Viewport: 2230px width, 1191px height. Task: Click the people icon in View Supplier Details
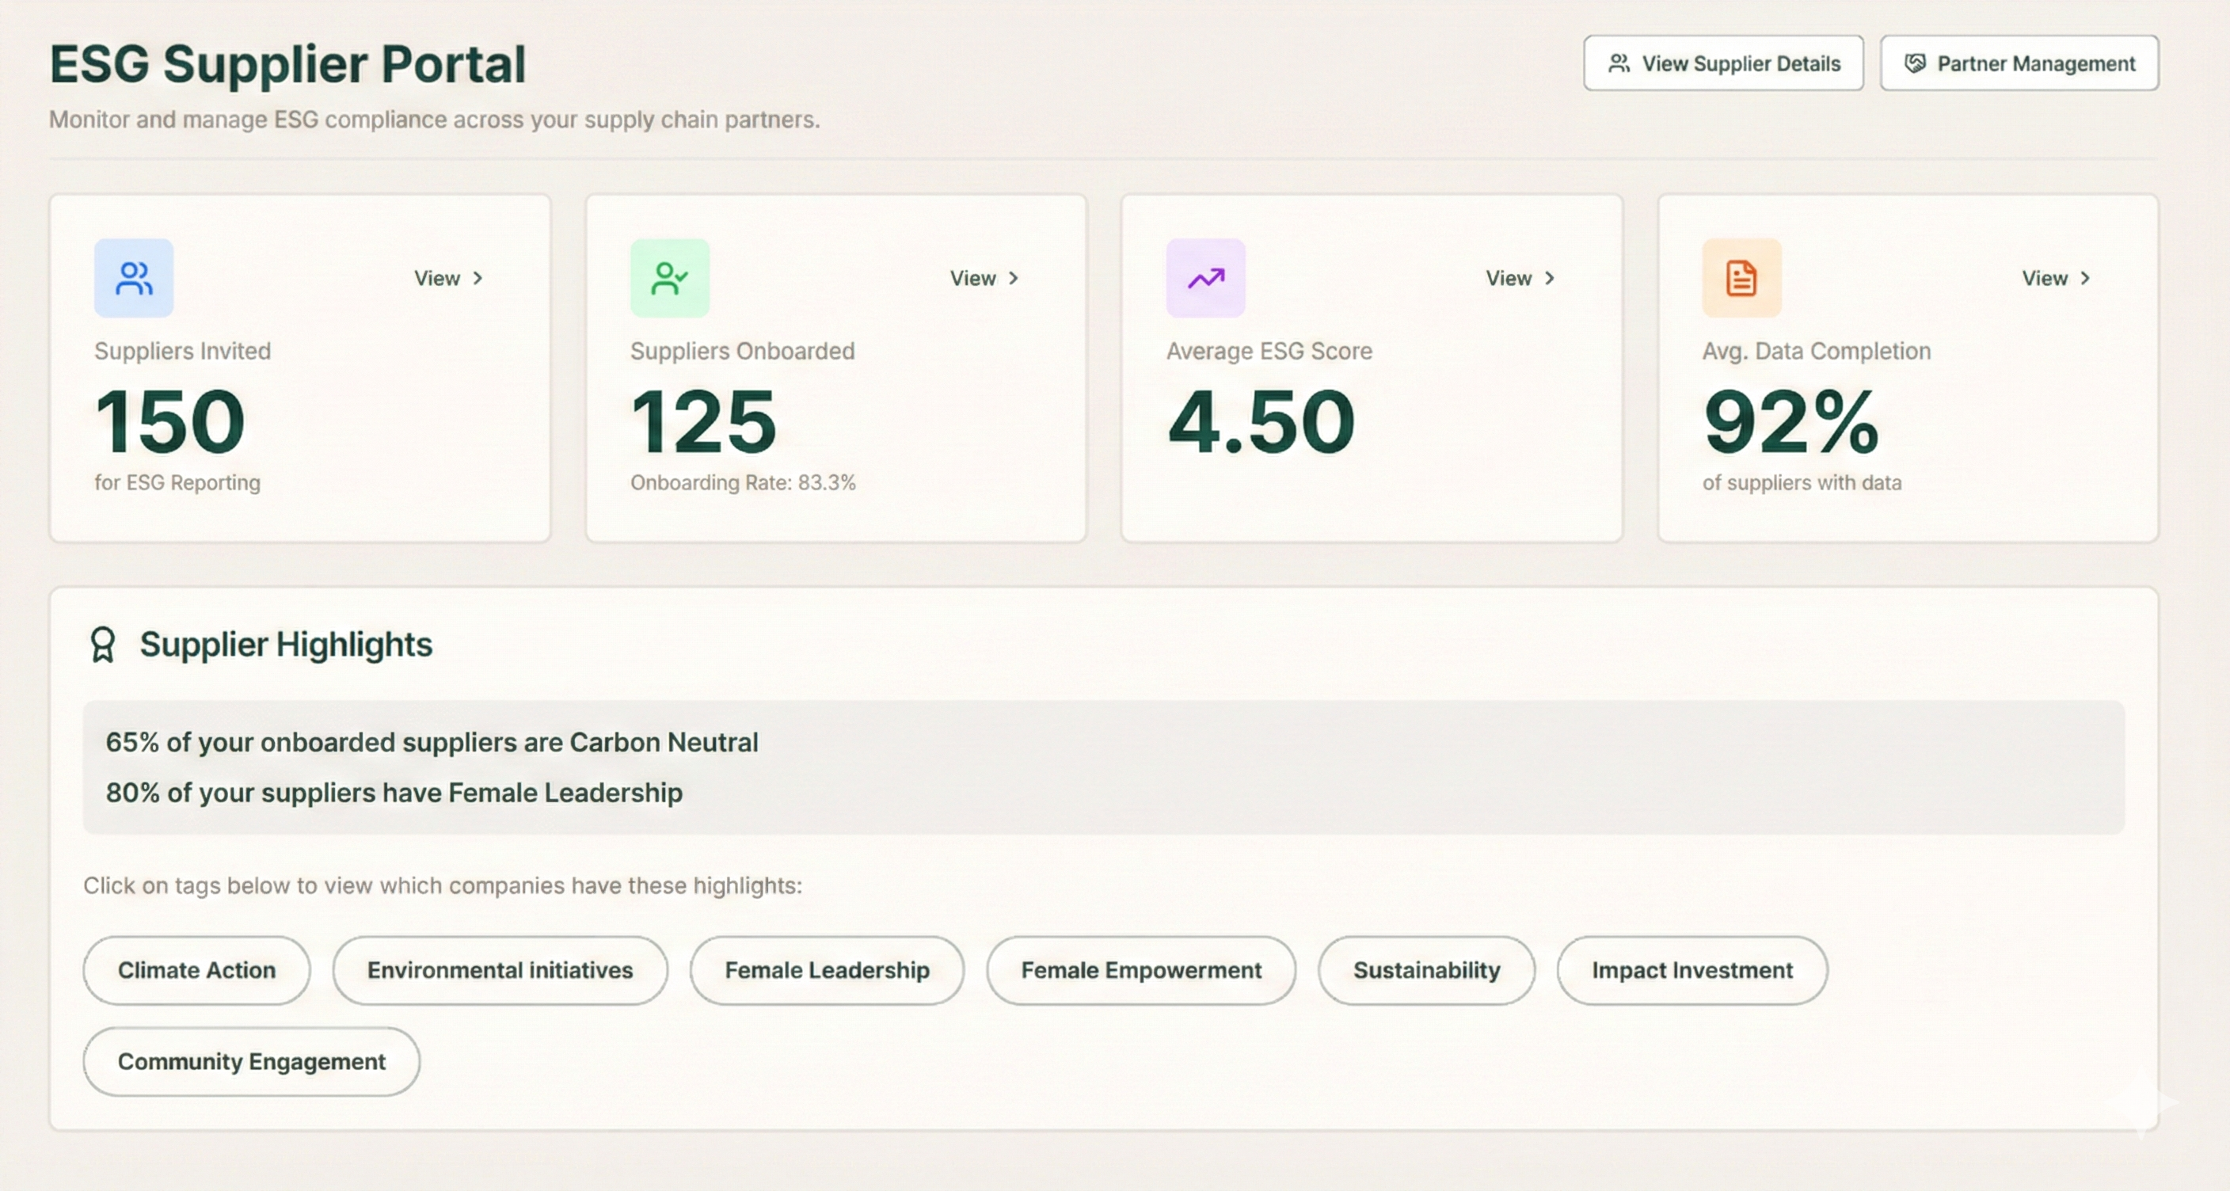(x=1619, y=63)
